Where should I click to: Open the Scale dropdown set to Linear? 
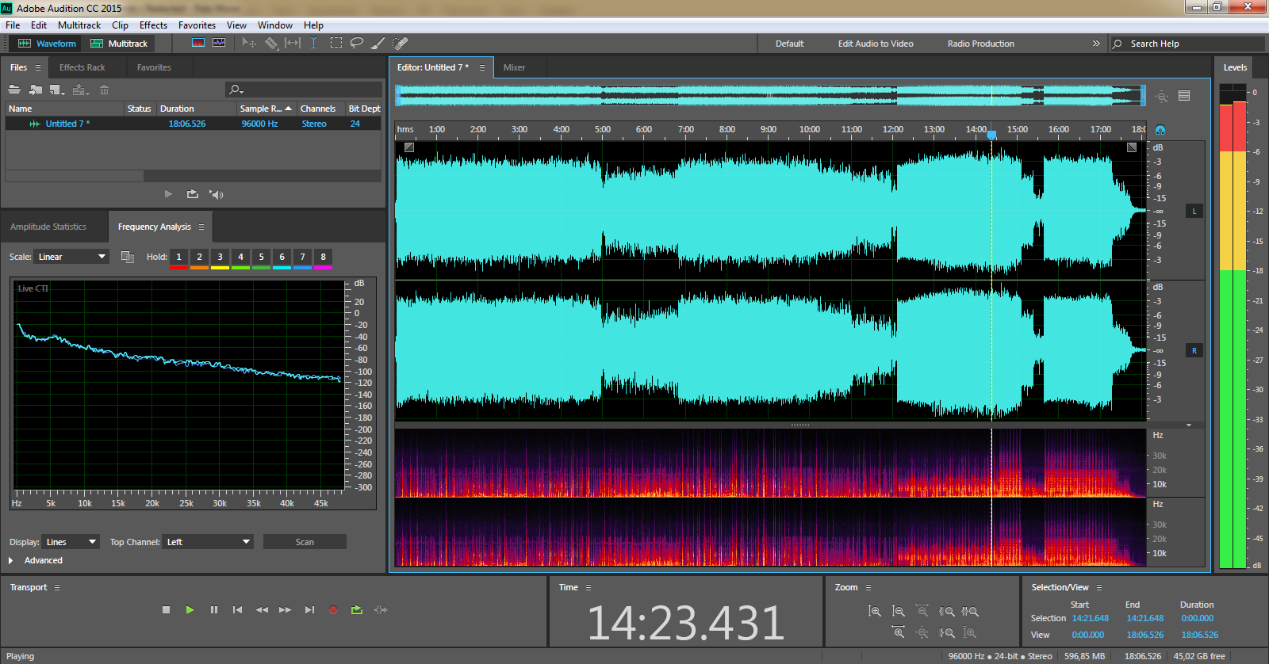click(71, 257)
